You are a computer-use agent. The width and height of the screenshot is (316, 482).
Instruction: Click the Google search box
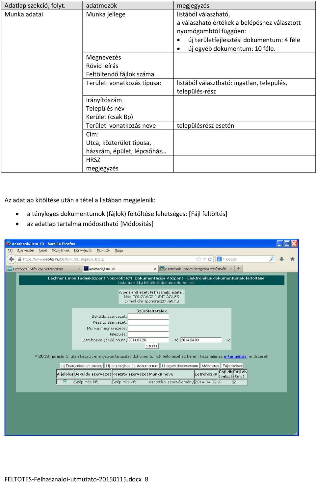point(246,259)
